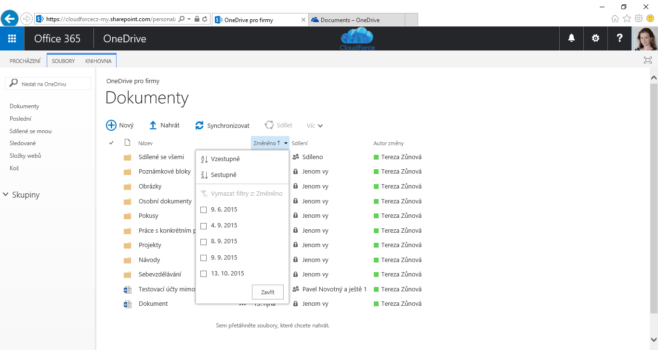The height and width of the screenshot is (350, 658).
Task: Select all items with the header checkmark
Action: tap(111, 142)
